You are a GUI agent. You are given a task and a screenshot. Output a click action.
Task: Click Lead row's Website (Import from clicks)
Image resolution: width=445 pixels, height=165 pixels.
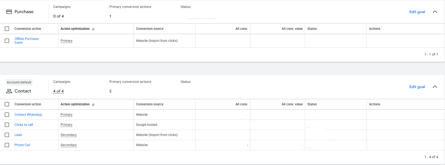point(157,135)
